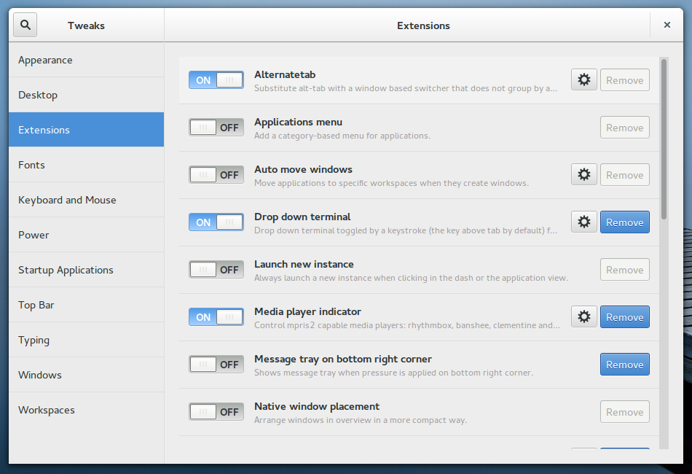Turn on Native window placement switch
Viewport: 692px width, 474px height.
[216, 412]
